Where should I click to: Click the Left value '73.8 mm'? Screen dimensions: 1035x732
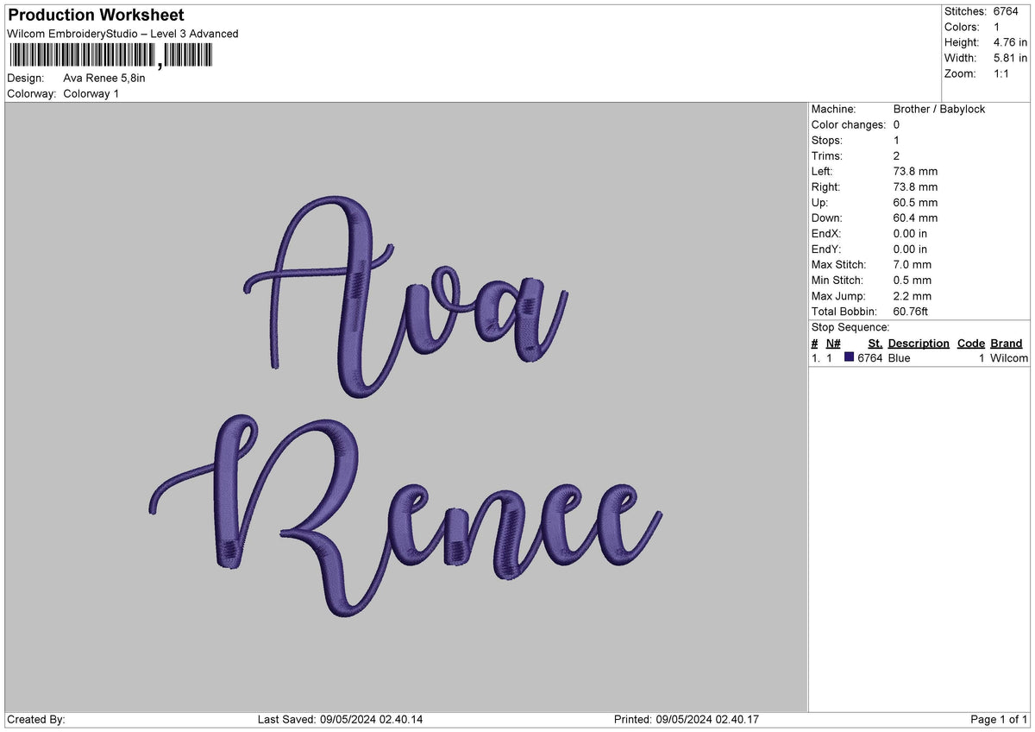[x=915, y=171]
